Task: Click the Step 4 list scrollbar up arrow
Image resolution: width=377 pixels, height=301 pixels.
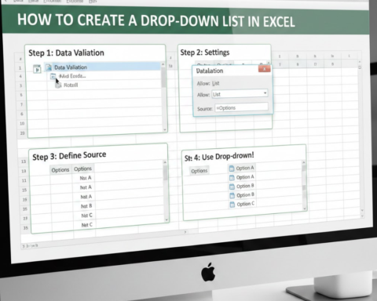Action: pyautogui.click(x=303, y=162)
